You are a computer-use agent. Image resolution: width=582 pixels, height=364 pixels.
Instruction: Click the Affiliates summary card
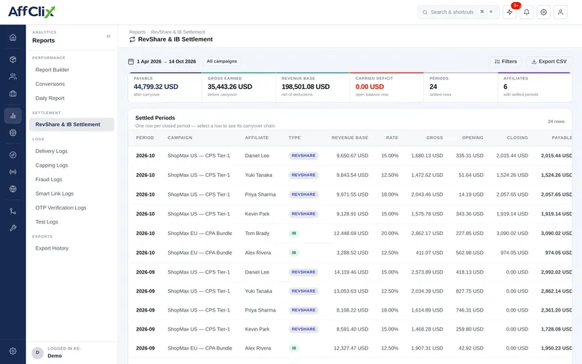click(534, 87)
